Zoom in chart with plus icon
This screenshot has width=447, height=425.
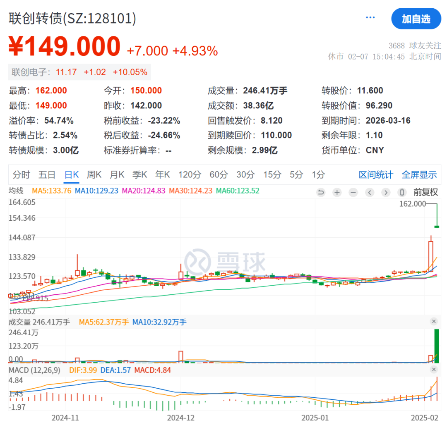[x=337, y=192]
